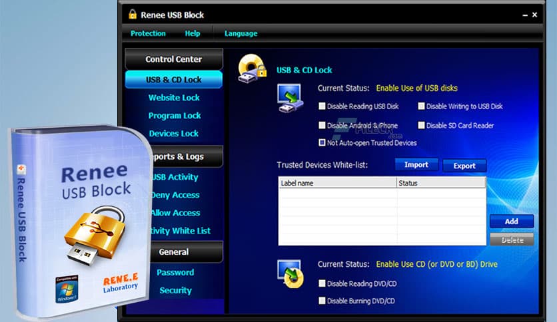Close the Renee USB Block window
Image resolution: width=557 pixels, height=322 pixels.
point(534,15)
